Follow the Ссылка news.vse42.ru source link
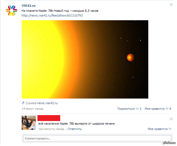Viewport: 177px width, 146px height. point(42,103)
